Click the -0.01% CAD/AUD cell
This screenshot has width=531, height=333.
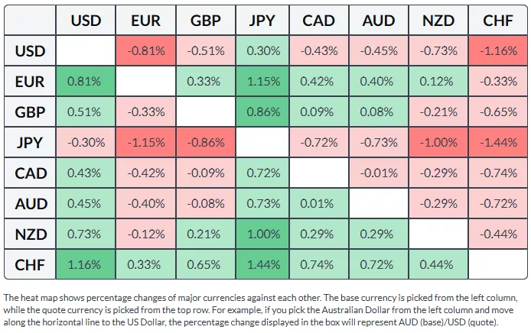pyautogui.click(x=379, y=173)
